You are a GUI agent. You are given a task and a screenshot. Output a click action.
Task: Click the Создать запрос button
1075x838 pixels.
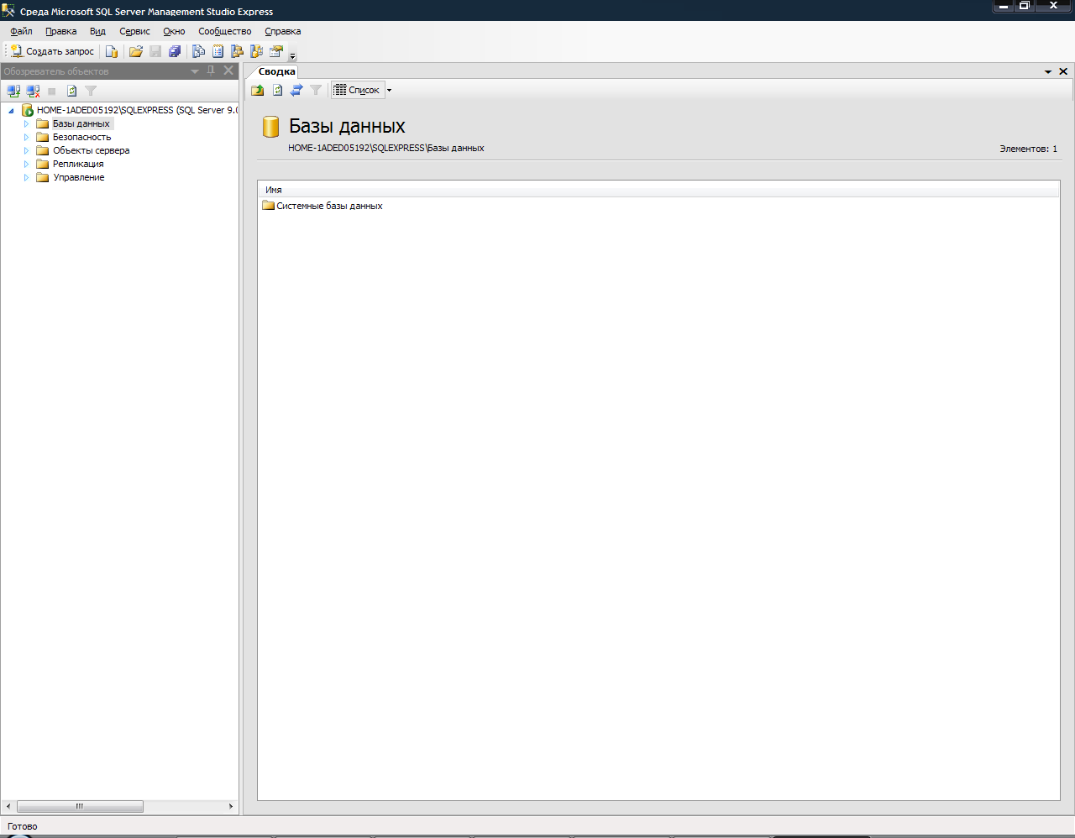click(52, 51)
